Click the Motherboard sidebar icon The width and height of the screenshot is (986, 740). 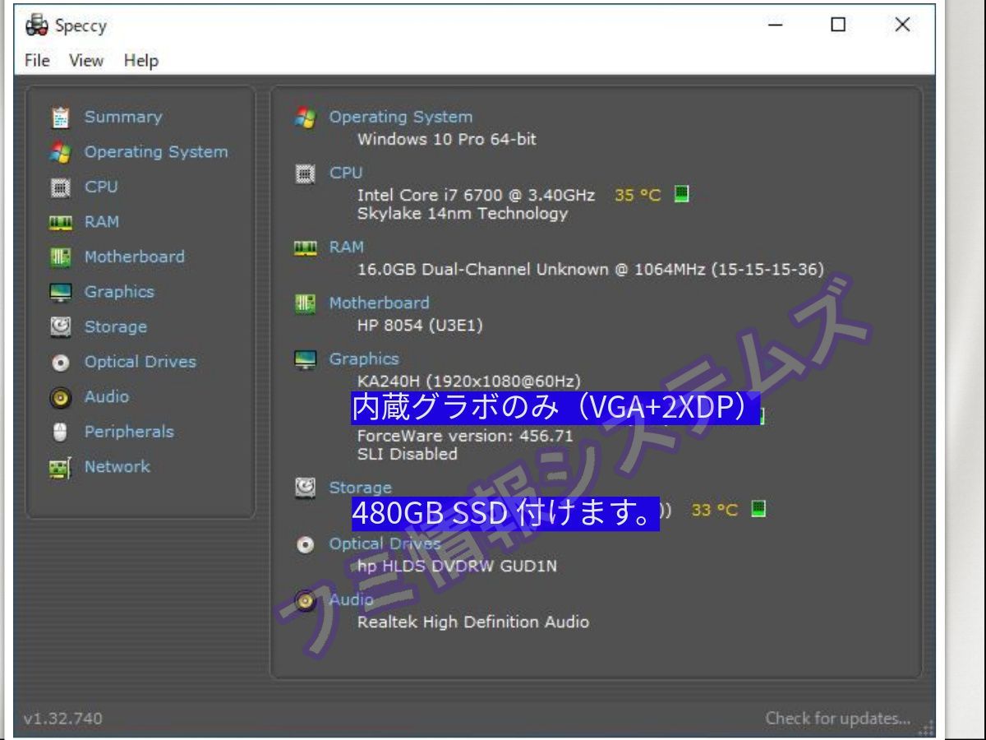point(60,257)
